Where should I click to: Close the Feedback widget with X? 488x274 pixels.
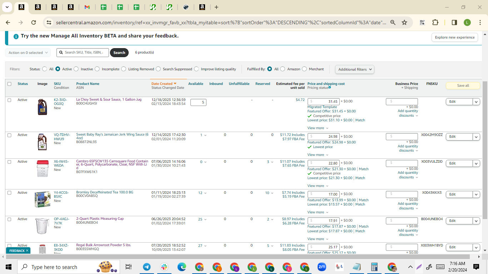(27, 251)
